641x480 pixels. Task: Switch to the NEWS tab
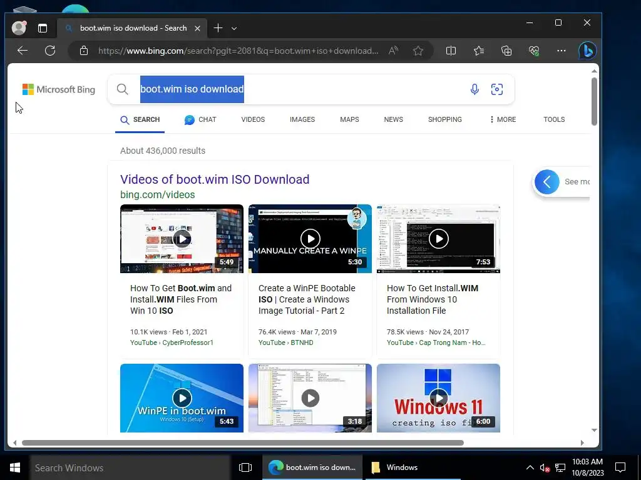tap(393, 119)
